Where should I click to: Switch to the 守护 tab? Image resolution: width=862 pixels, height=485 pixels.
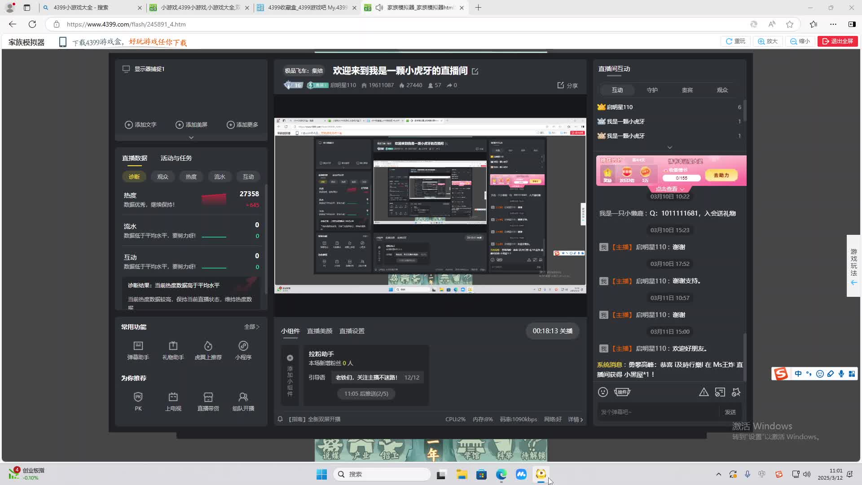pos(652,90)
